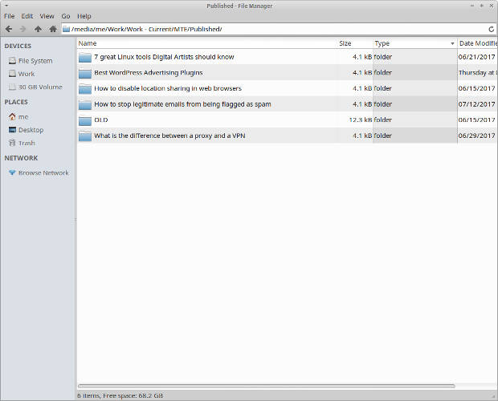Click the OLD folder icon

(85, 120)
